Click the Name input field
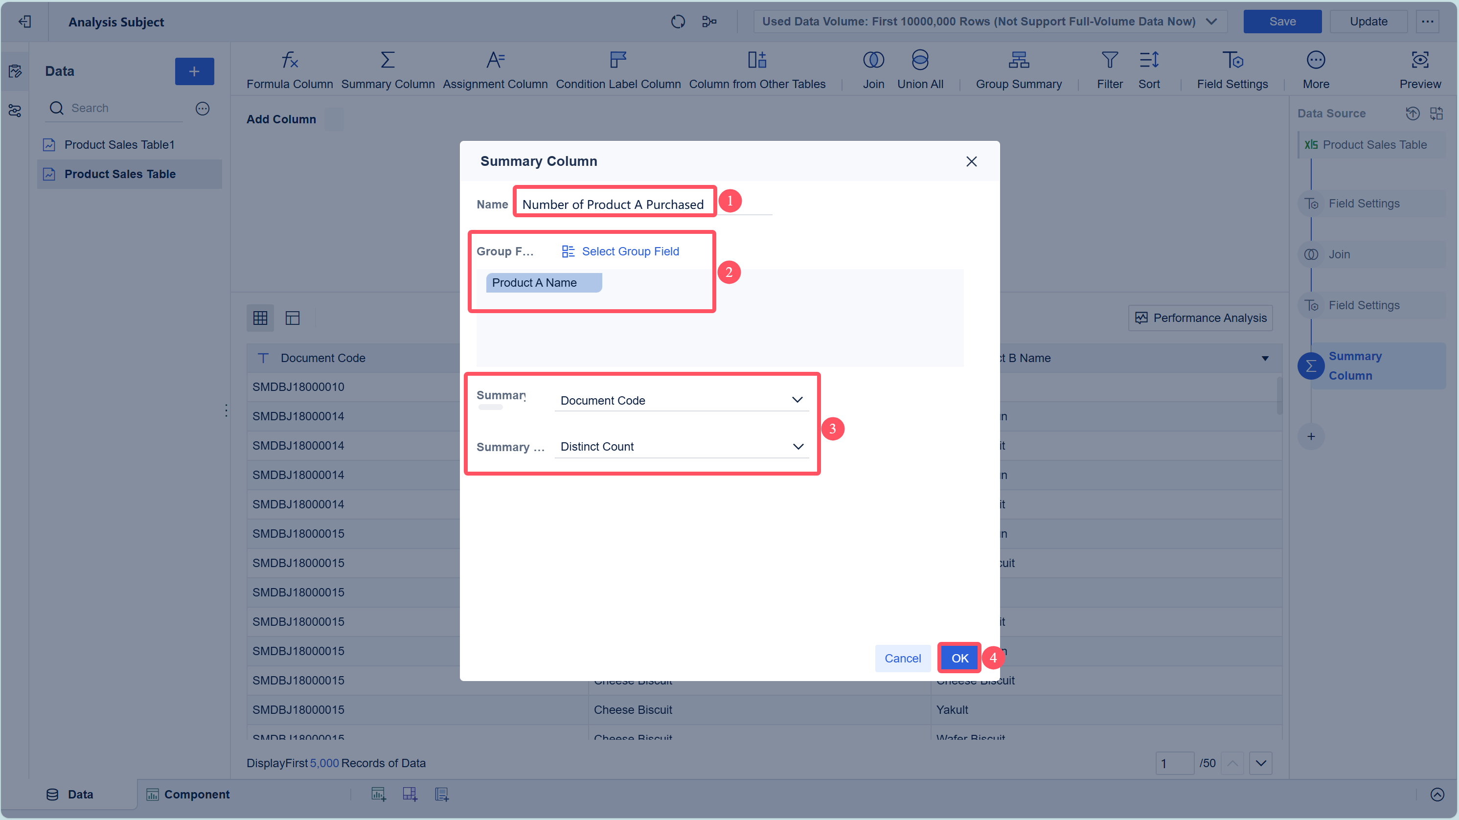Viewport: 1459px width, 820px height. 614,205
